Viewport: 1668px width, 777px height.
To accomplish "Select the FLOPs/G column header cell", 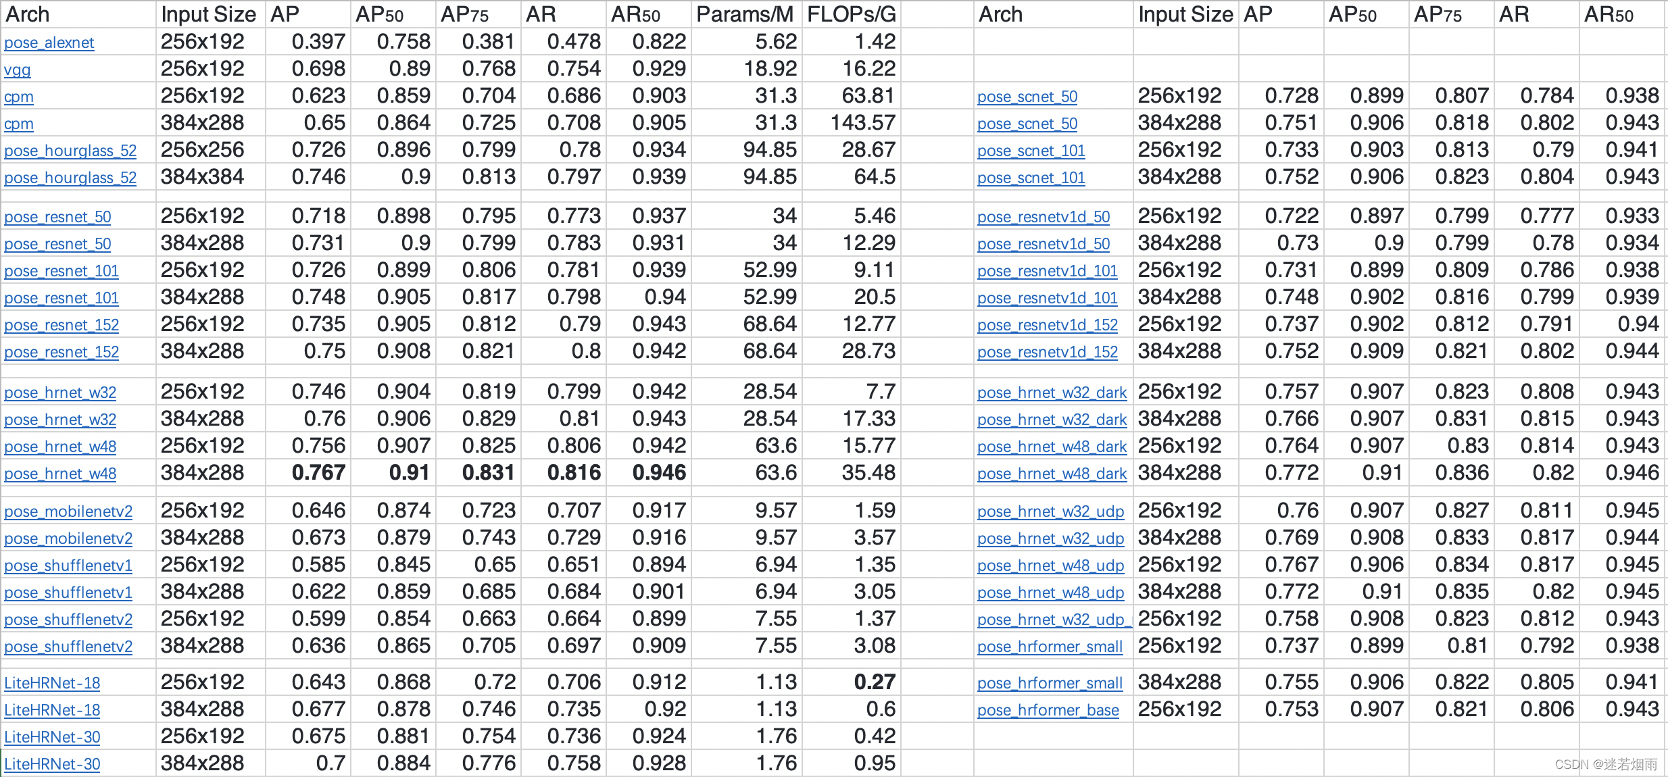I will tap(851, 14).
